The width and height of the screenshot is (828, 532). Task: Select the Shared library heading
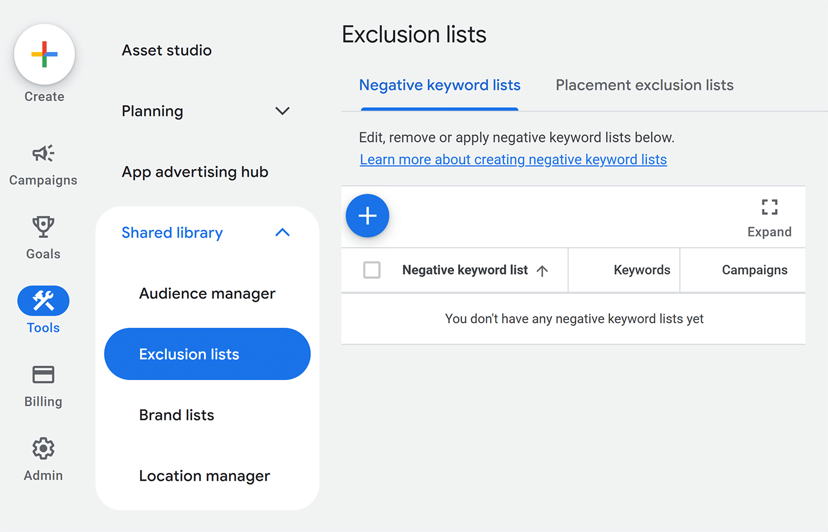point(172,233)
